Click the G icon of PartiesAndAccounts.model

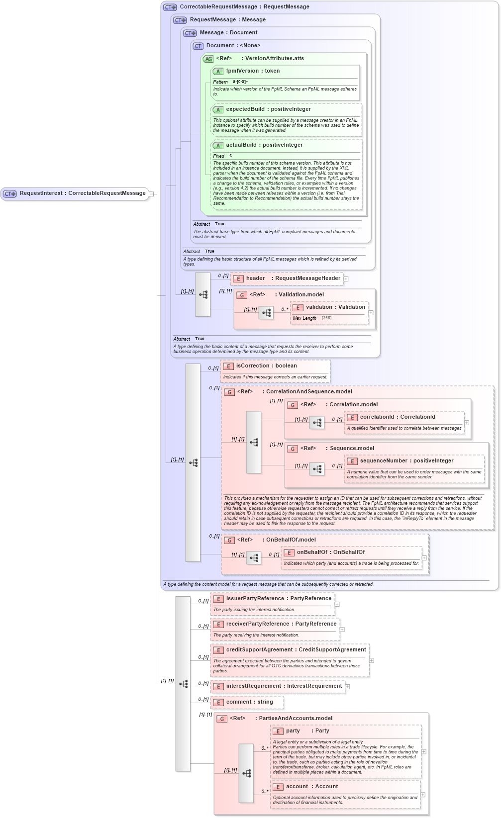(222, 719)
